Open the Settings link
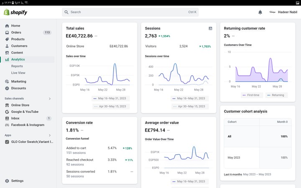The width and height of the screenshot is (301, 188). pyautogui.click(x=17, y=181)
